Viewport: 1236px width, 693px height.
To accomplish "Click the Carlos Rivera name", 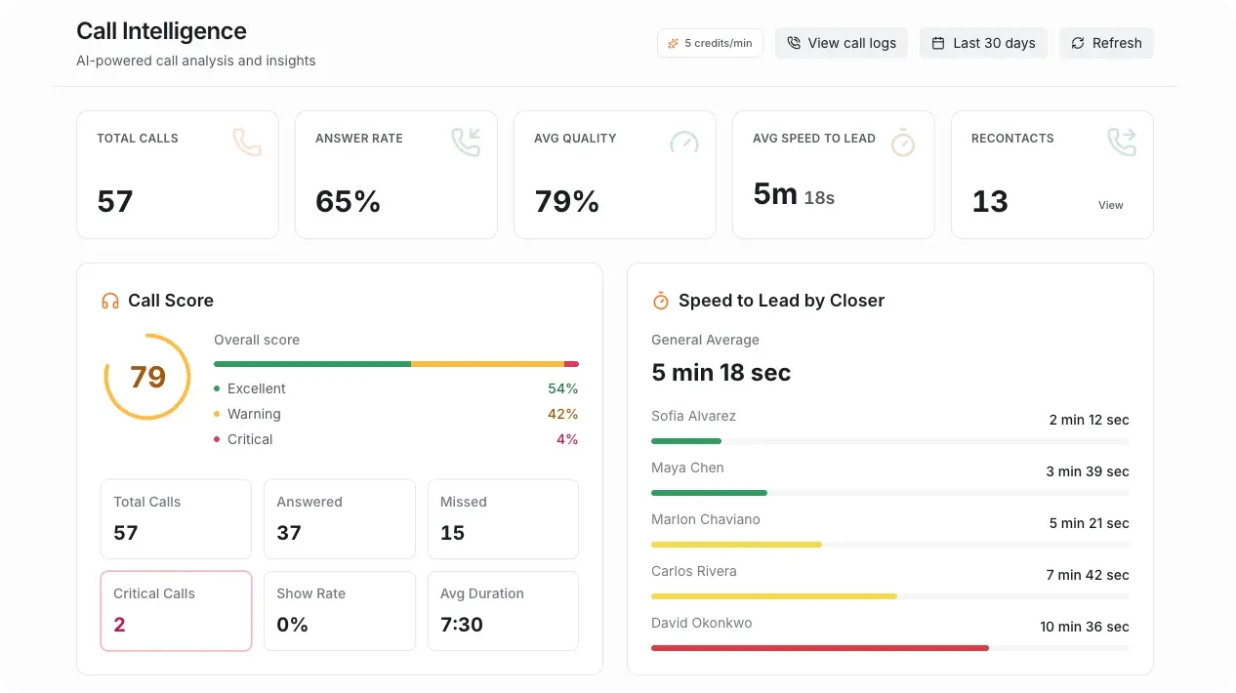I will pyautogui.click(x=694, y=571).
